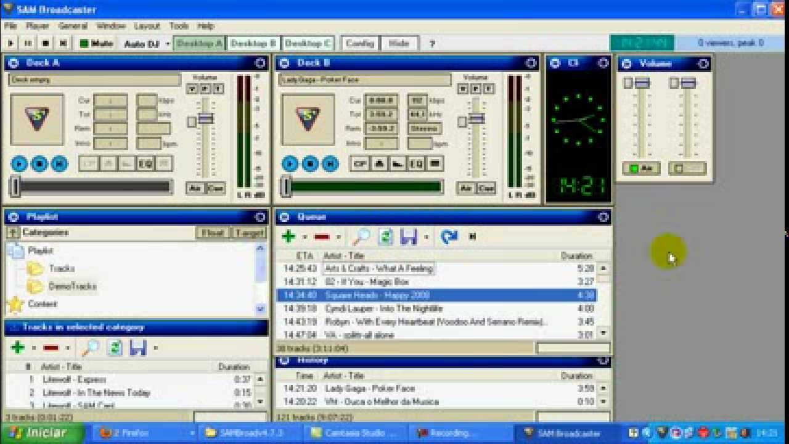Click the red minus icon in Tracks panel

51,348
